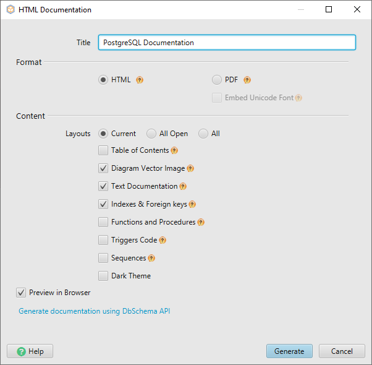Image resolution: width=372 pixels, height=365 pixels.
Task: Close the HTML Documentation dialog
Action: (x=357, y=9)
